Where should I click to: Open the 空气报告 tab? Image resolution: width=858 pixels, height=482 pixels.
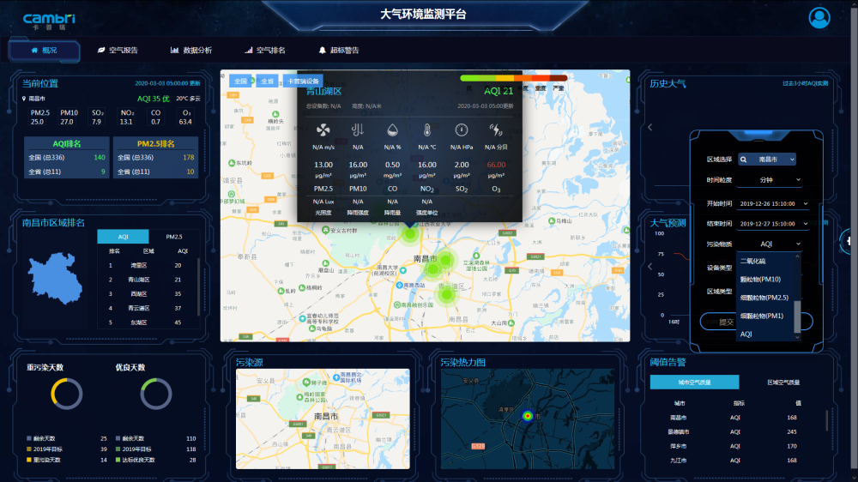tap(118, 51)
